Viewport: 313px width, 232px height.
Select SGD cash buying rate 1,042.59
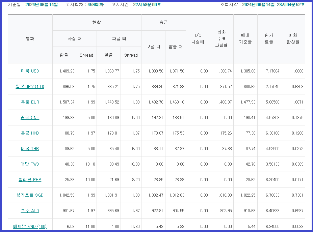pos(67,195)
